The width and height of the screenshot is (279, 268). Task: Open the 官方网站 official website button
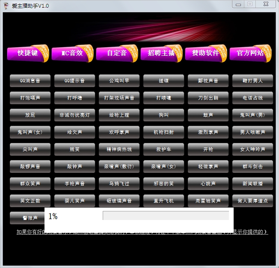click(x=250, y=54)
